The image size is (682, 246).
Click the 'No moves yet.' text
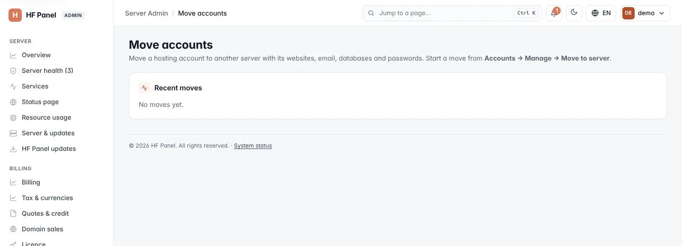pos(161,105)
